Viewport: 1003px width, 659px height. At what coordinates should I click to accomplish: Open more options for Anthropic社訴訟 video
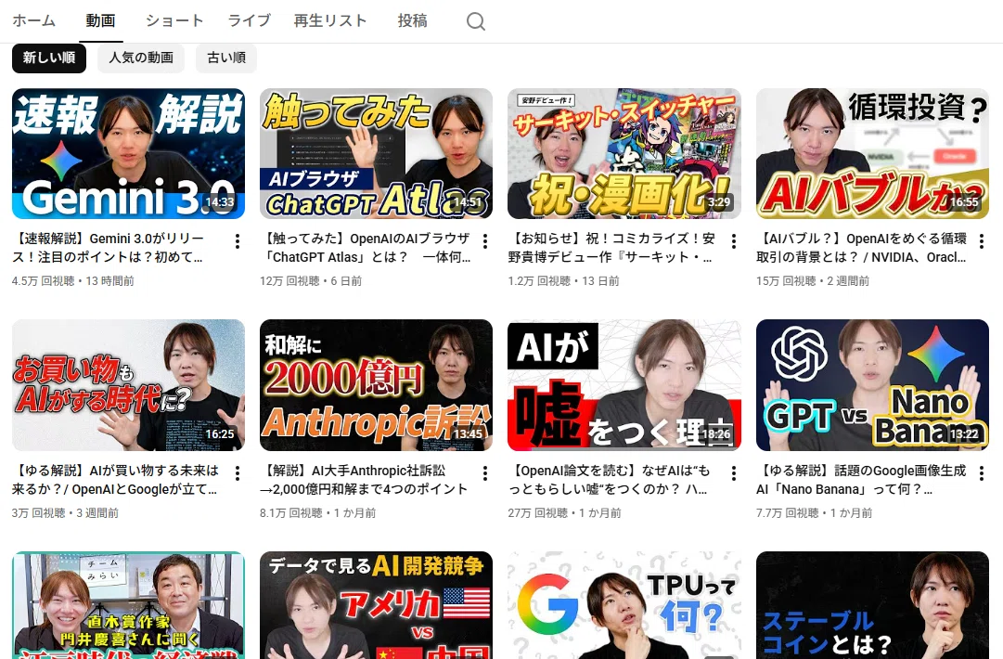[x=485, y=472]
